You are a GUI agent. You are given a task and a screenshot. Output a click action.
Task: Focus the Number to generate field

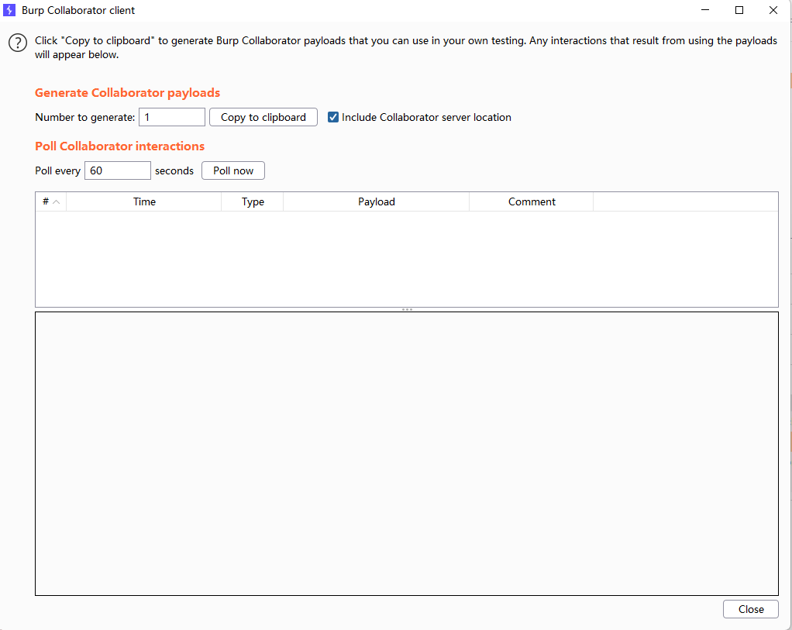[172, 117]
